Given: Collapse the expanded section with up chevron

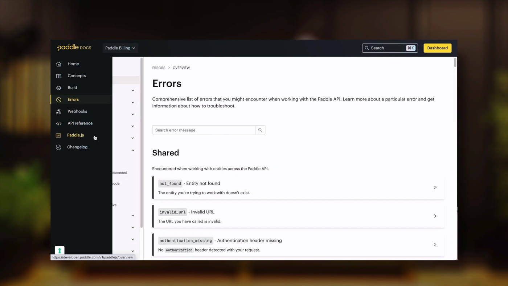Looking at the screenshot, I should 133,150.
